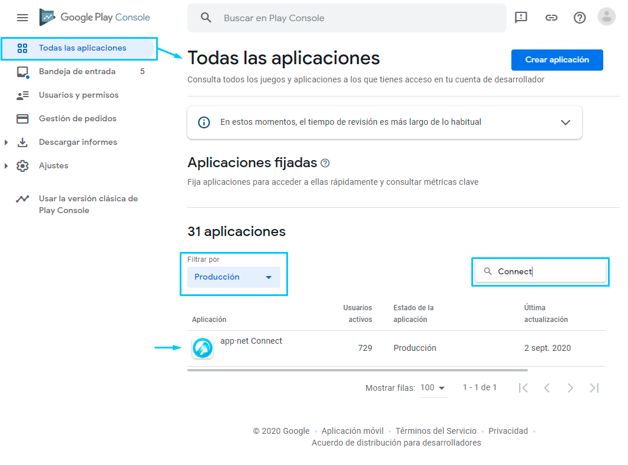Viewport: 628px width, 465px height.
Task: Click the link icon in top bar
Action: tap(551, 18)
